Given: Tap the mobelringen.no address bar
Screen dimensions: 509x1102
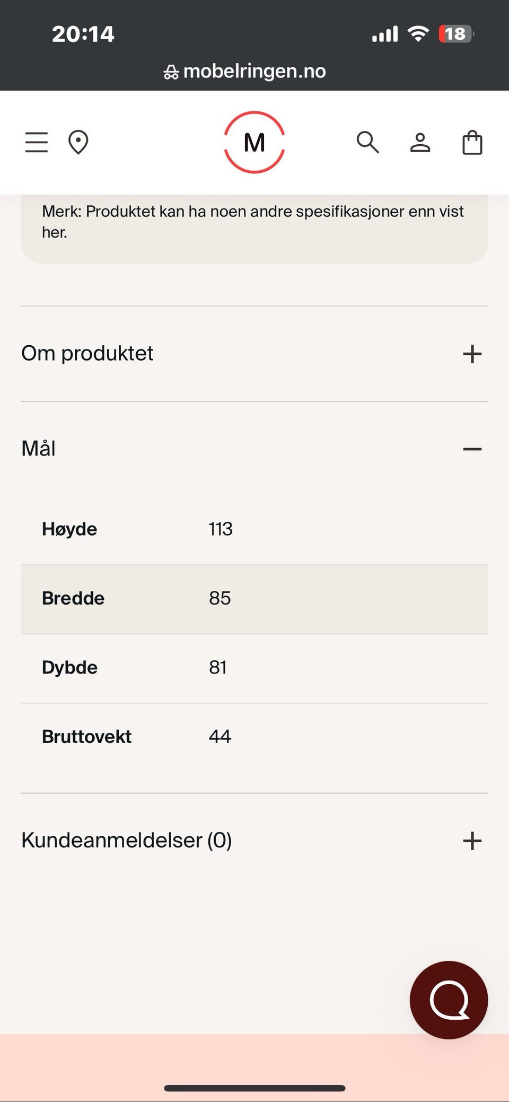Looking at the screenshot, I should pos(254,71).
